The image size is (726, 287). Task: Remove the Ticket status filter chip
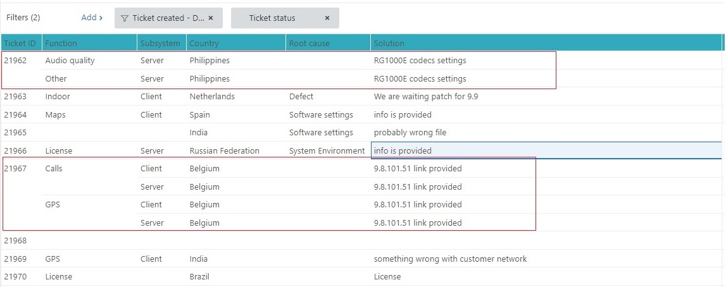pyautogui.click(x=327, y=18)
